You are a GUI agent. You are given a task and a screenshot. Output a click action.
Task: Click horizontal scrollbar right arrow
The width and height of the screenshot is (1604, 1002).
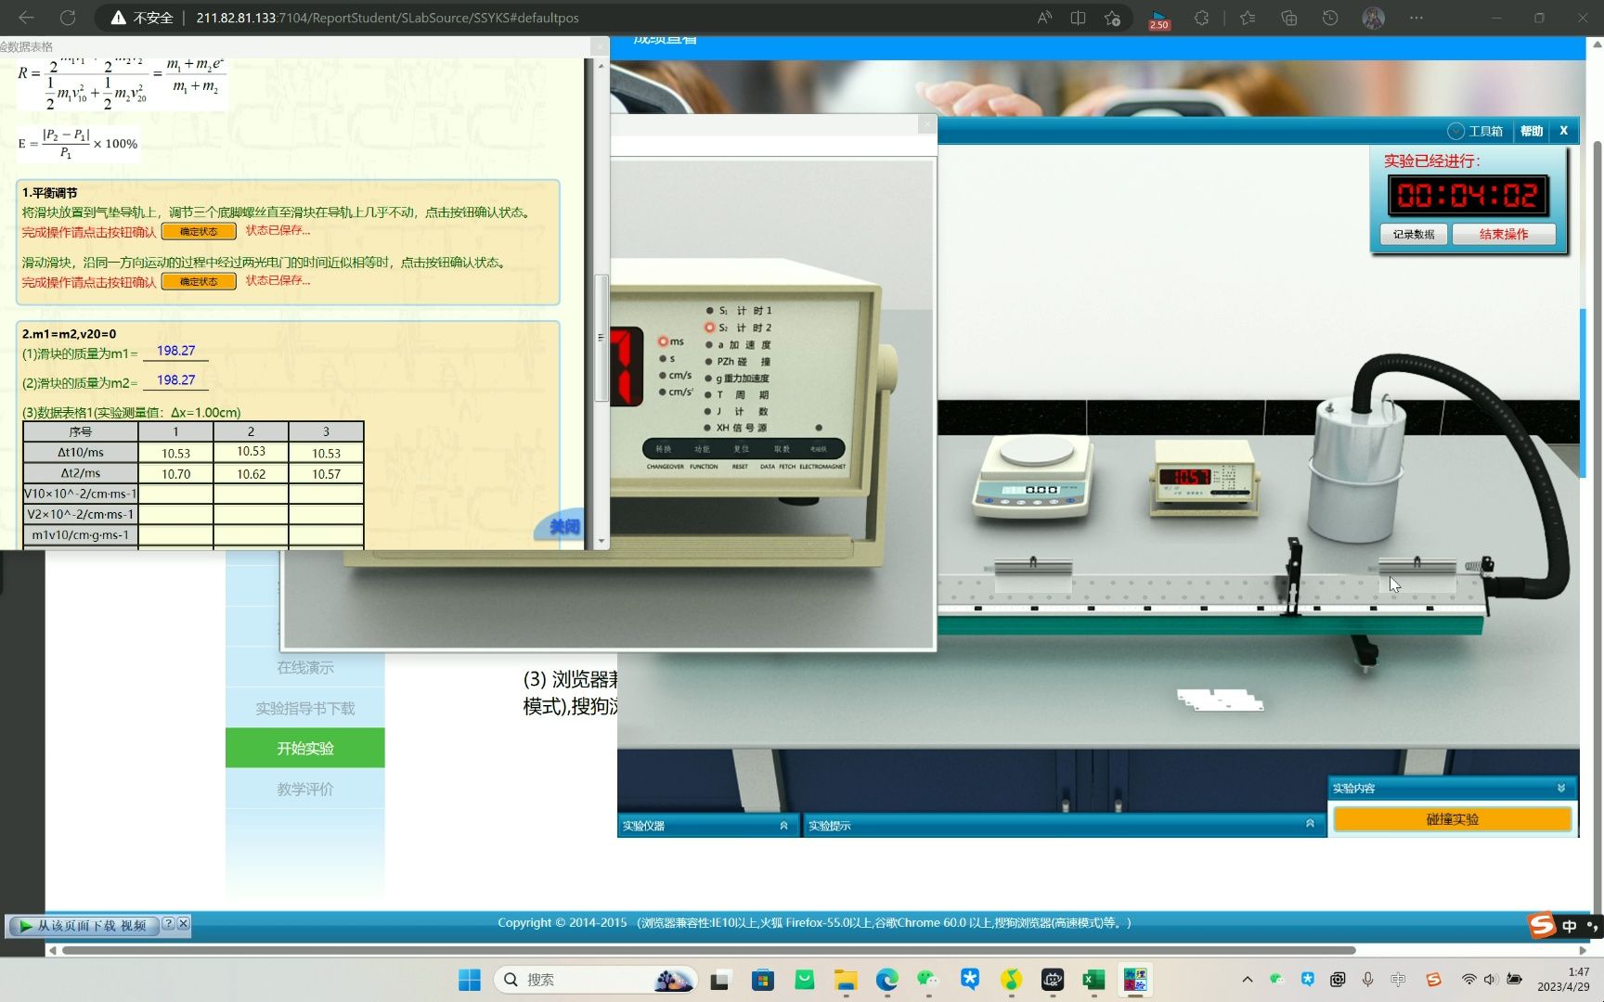tap(1583, 950)
